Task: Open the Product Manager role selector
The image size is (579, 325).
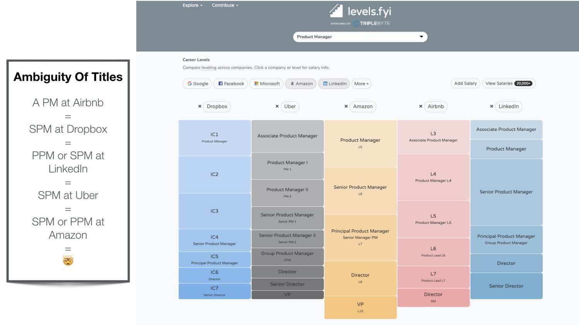Action: tap(360, 37)
